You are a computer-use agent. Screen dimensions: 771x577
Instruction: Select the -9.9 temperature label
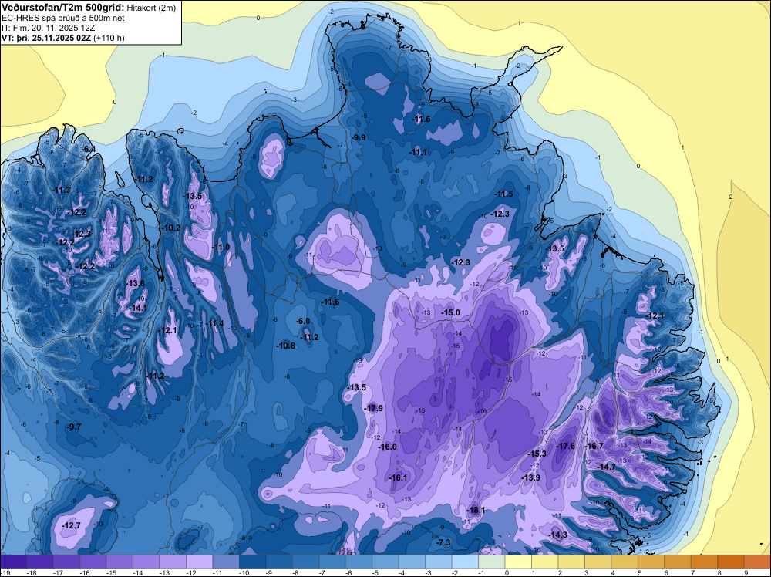click(x=359, y=138)
